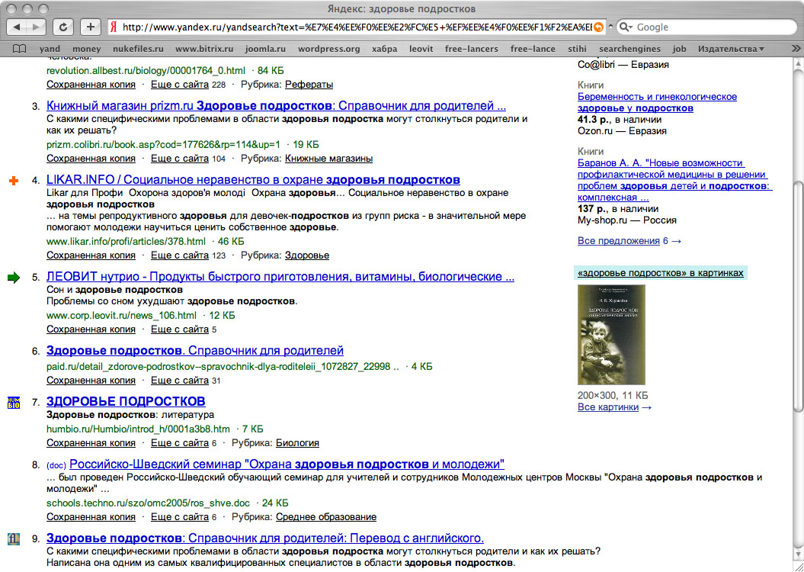The height and width of the screenshot is (572, 804).
Task: Open the Биология rubric link
Action: tap(297, 442)
